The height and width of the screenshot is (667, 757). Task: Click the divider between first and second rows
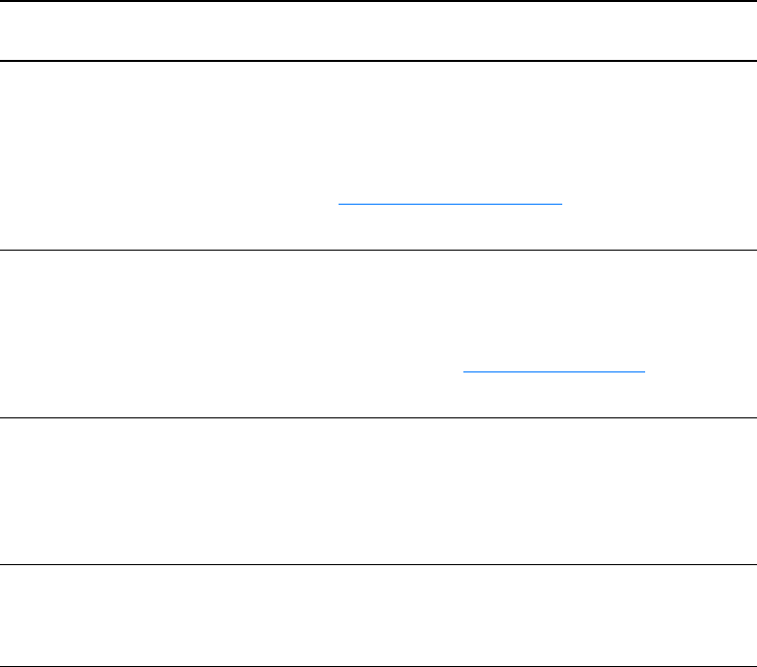(x=378, y=250)
